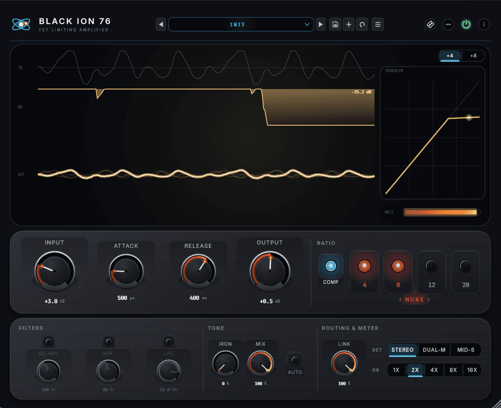Click the -25.2 dB gain reduction readout
The width and height of the screenshot is (501, 408).
pos(361,92)
